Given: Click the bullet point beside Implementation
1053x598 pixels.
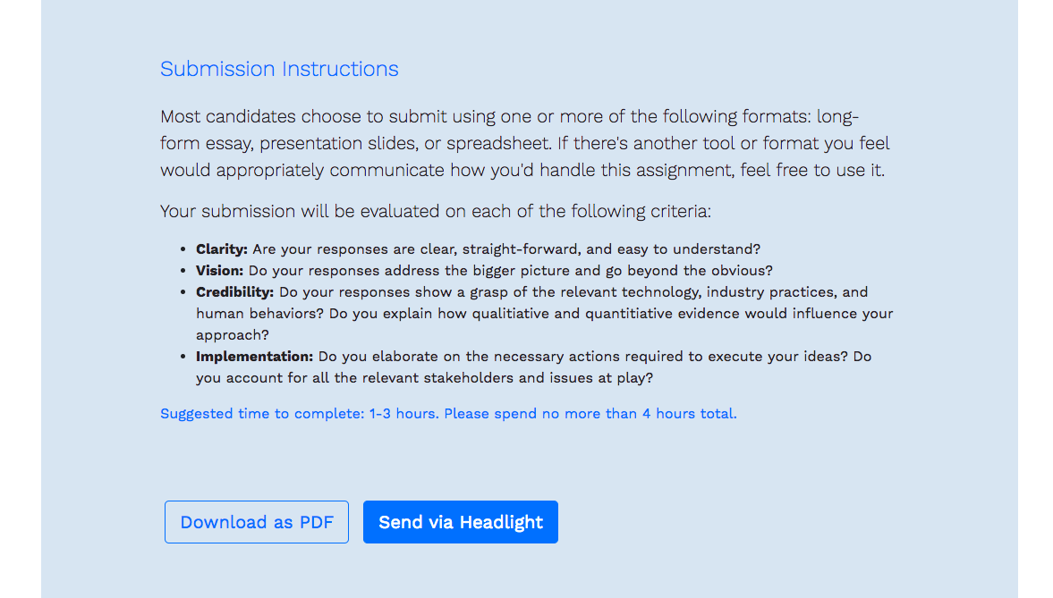Looking at the screenshot, I should click(183, 357).
